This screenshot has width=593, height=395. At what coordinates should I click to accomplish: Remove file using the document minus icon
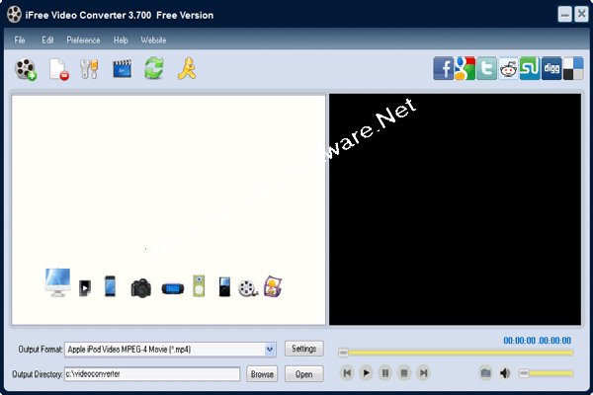click(x=59, y=69)
